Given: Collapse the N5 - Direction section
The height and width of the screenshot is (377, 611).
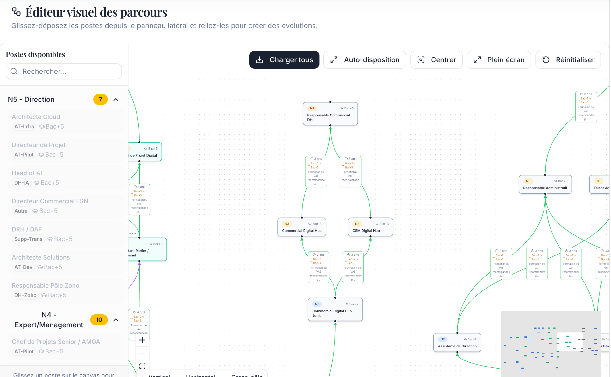Looking at the screenshot, I should [x=116, y=100].
